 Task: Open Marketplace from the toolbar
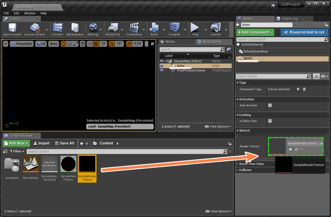pos(75,29)
